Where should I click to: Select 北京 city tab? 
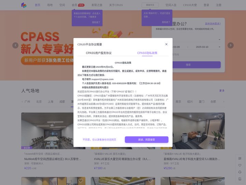coord(39,102)
